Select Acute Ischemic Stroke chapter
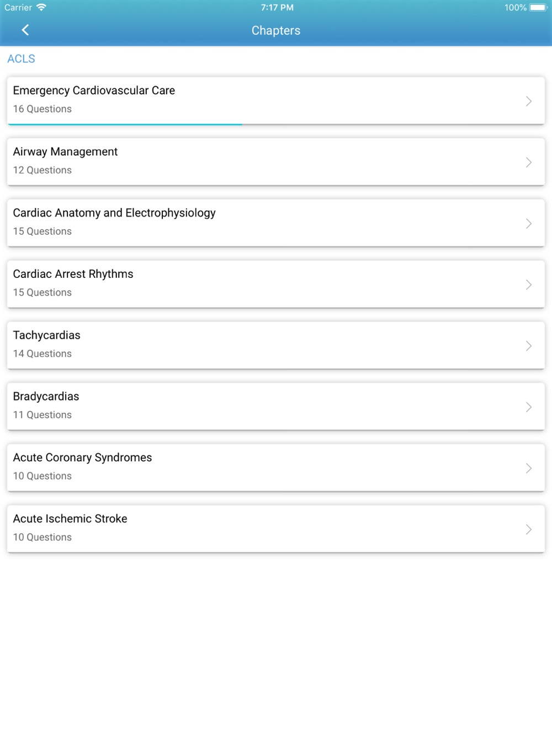This screenshot has height=737, width=552. (x=276, y=529)
